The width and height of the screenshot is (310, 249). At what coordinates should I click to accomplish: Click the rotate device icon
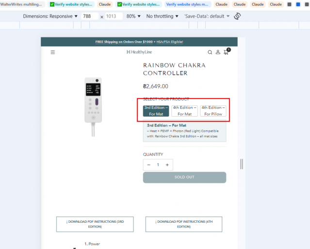pyautogui.click(x=237, y=16)
